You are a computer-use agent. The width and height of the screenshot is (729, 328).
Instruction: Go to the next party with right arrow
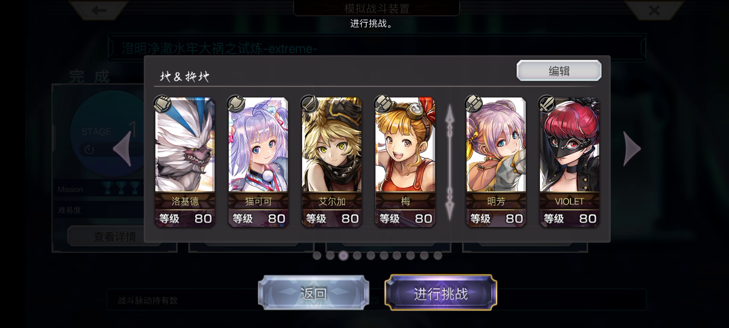click(632, 149)
